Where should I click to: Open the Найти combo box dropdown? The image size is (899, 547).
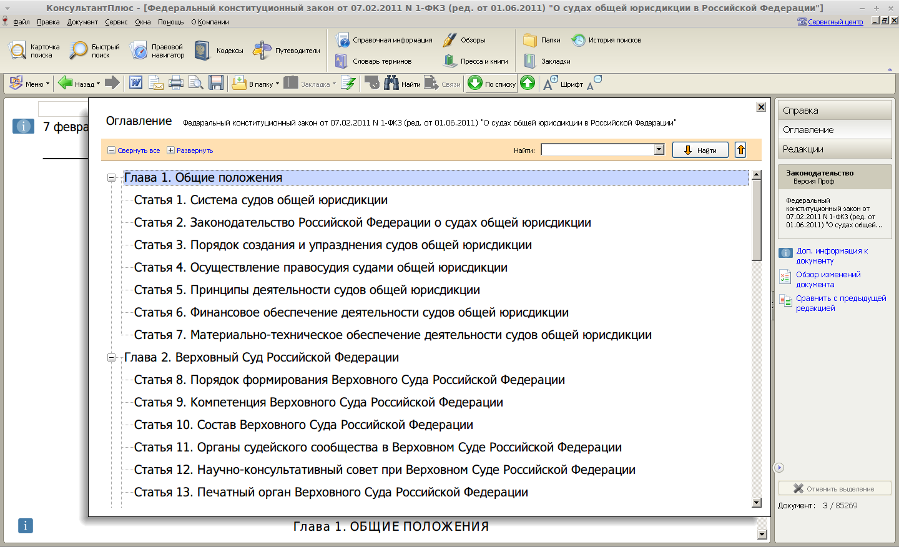(659, 150)
